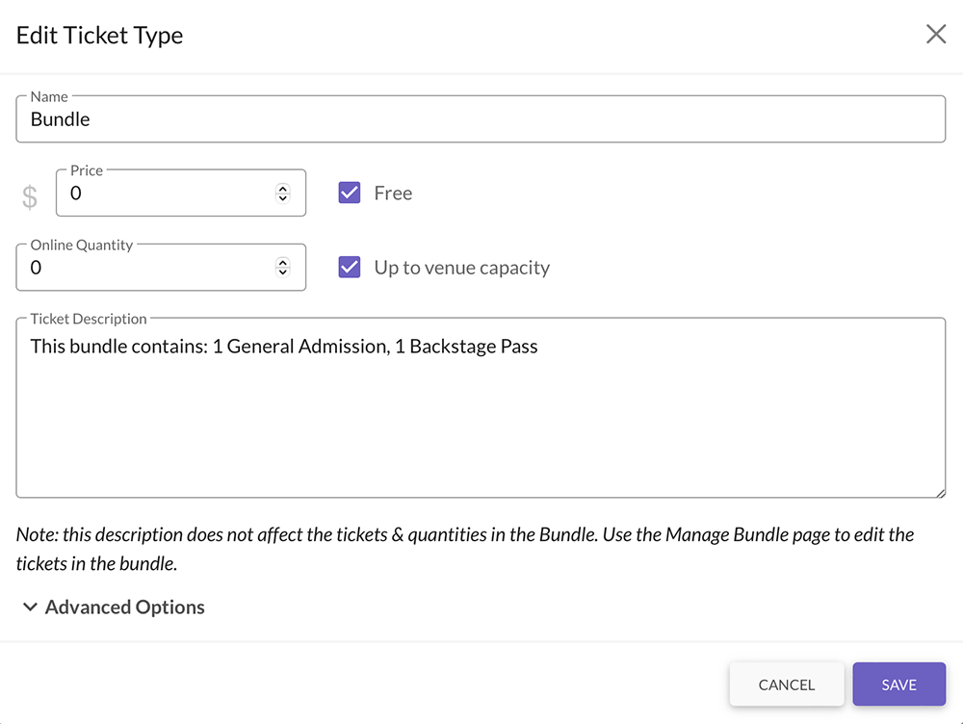Click inside the Ticket Description text area

481,408
